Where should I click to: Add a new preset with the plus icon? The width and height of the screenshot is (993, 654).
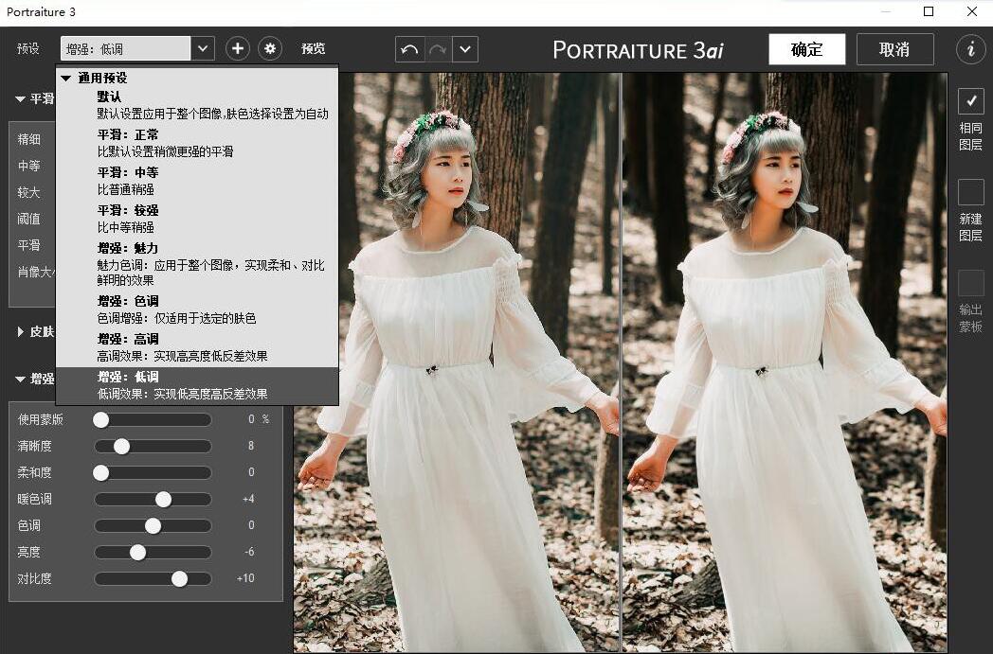tap(238, 48)
